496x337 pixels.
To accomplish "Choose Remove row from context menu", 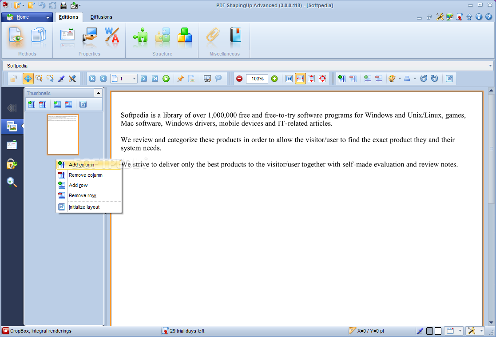I will (89, 195).
